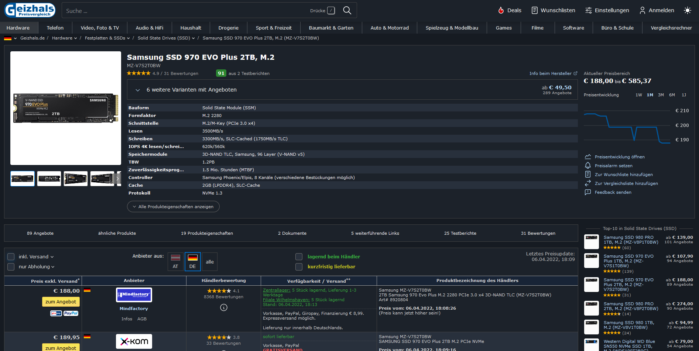This screenshot has height=351, width=699.
Task: Click the German flag country selector
Action: coord(10,38)
